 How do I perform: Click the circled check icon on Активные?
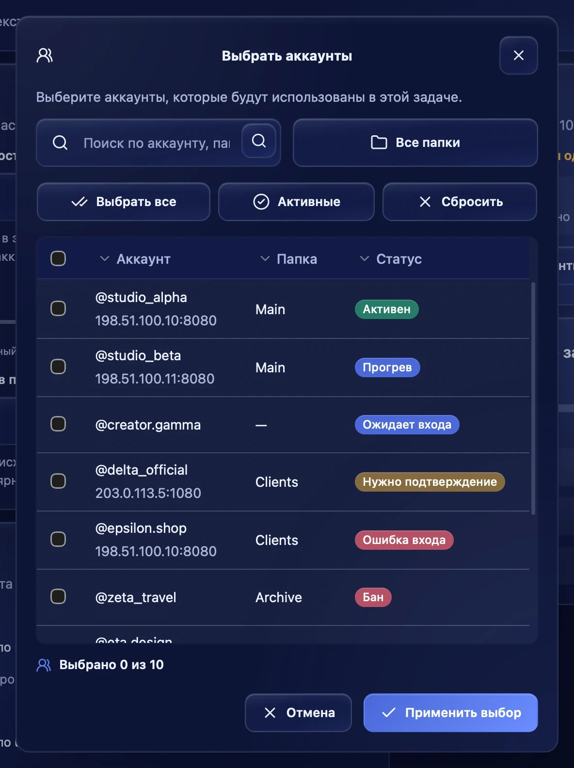pyautogui.click(x=261, y=202)
